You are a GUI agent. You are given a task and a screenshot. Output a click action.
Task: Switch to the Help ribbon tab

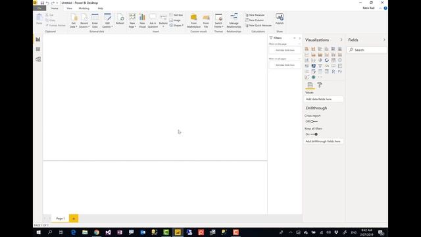101,9
